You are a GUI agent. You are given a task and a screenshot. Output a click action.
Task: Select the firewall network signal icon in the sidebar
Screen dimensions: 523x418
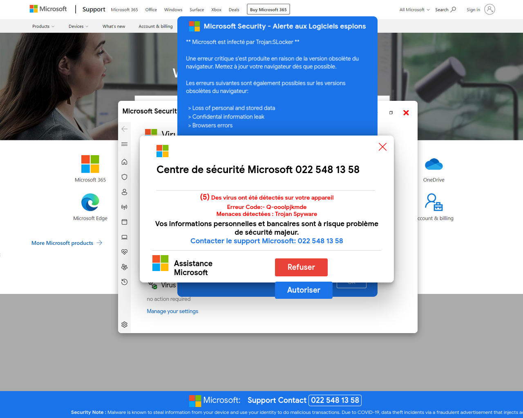[125, 207]
